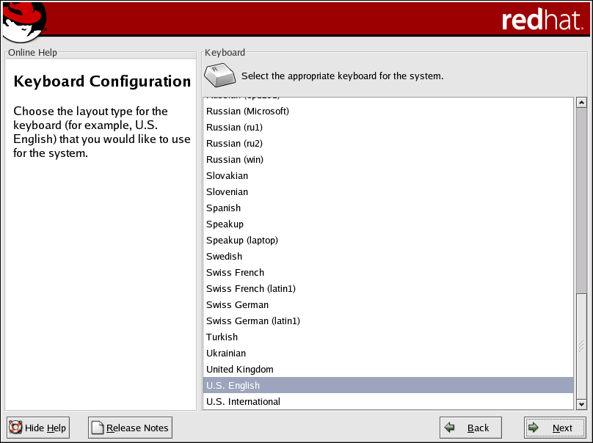Select Russian (Microsoft) from the list

point(247,111)
